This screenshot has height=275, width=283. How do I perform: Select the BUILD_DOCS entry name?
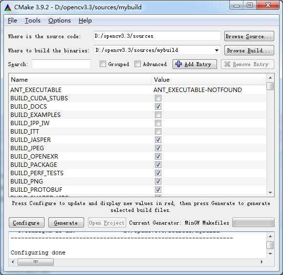tap(28, 106)
